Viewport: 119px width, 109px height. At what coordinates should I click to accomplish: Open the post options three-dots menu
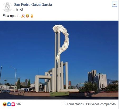115,4
